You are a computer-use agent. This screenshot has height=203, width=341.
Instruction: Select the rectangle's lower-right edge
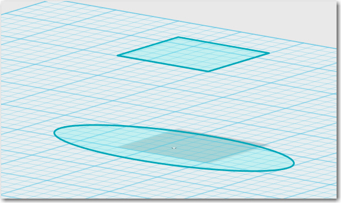coord(239,62)
